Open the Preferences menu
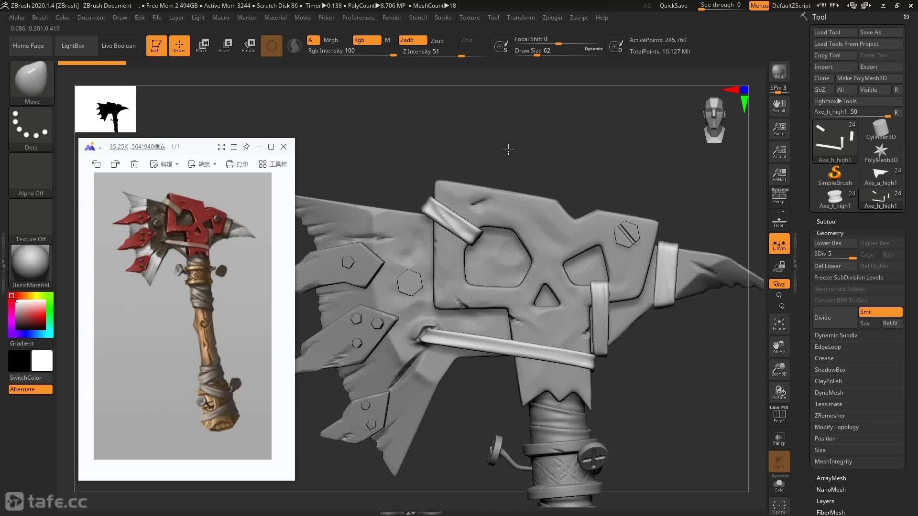The height and width of the screenshot is (516, 918). [x=358, y=18]
